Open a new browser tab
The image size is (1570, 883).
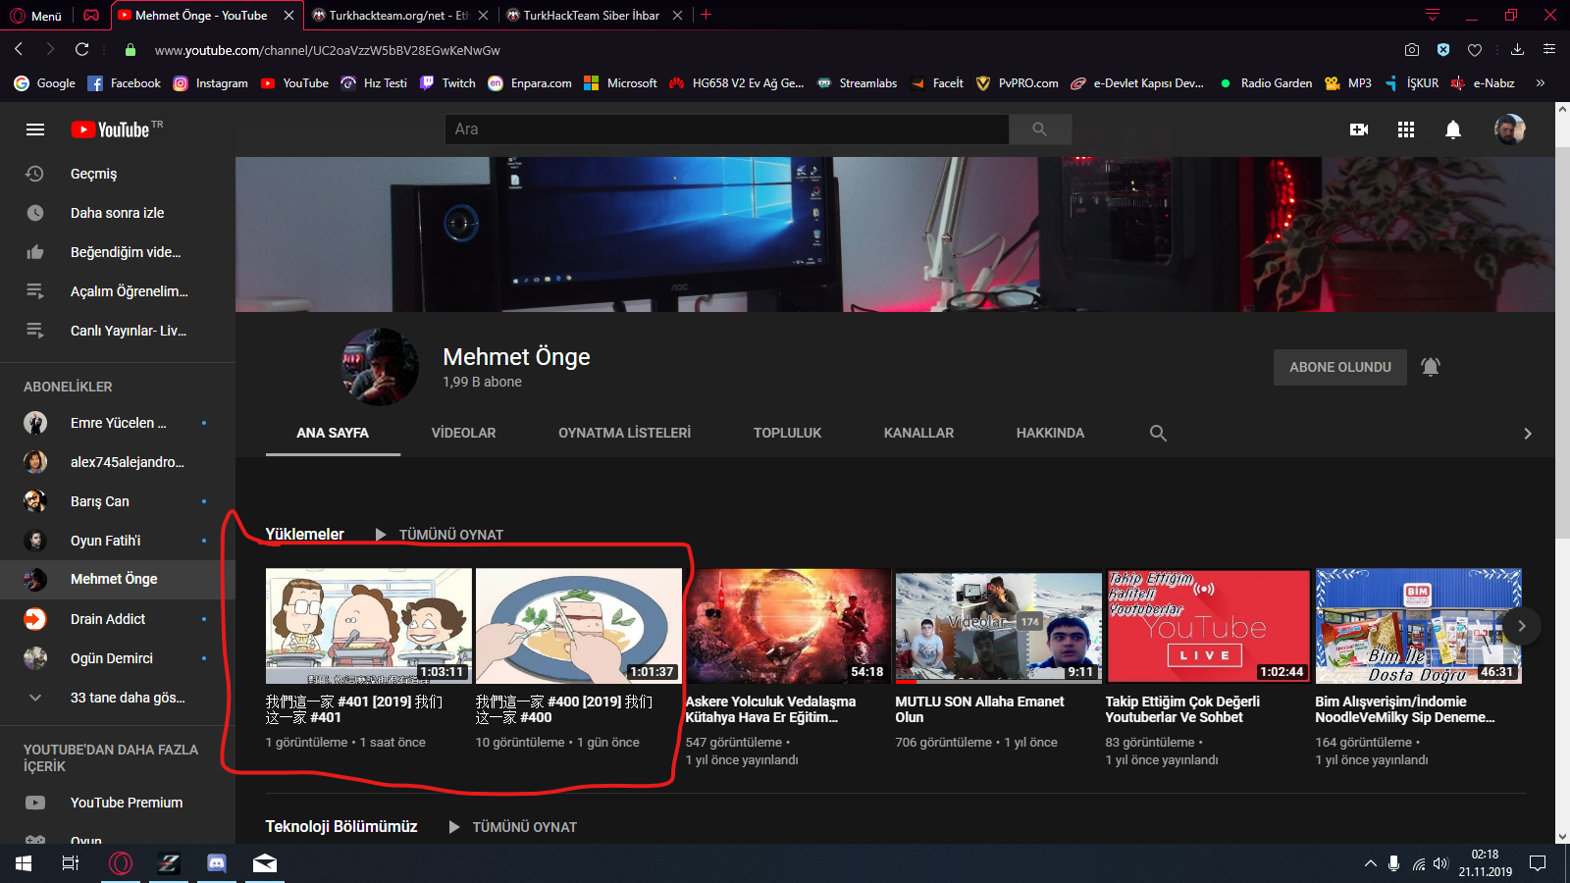click(x=706, y=15)
